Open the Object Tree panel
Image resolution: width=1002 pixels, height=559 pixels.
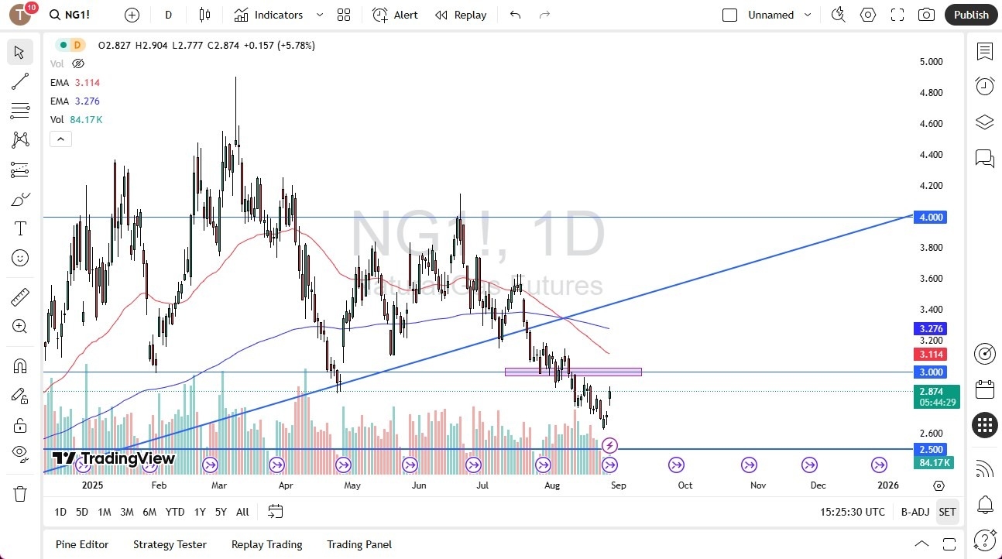point(984,122)
